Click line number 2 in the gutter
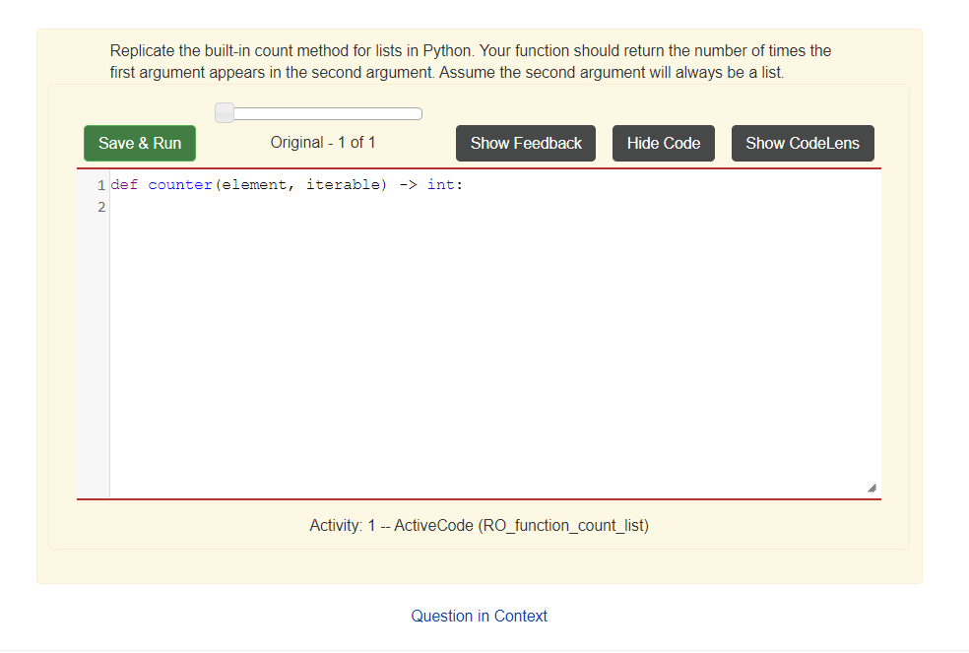The image size is (969, 653). point(100,207)
